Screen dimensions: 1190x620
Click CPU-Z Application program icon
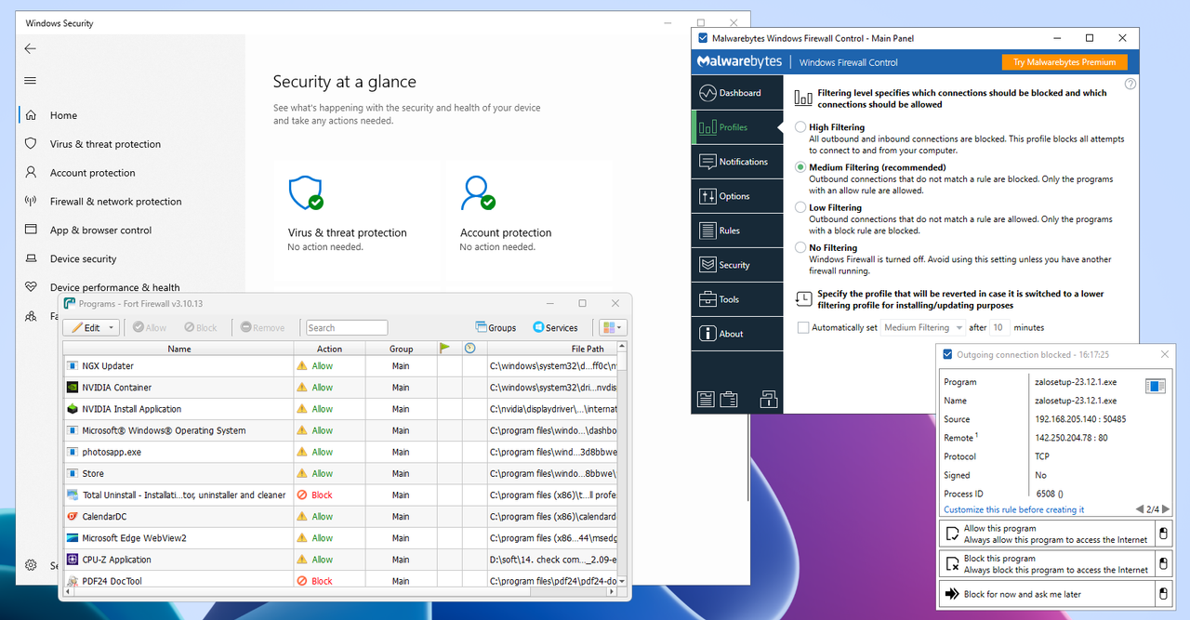[x=73, y=560]
